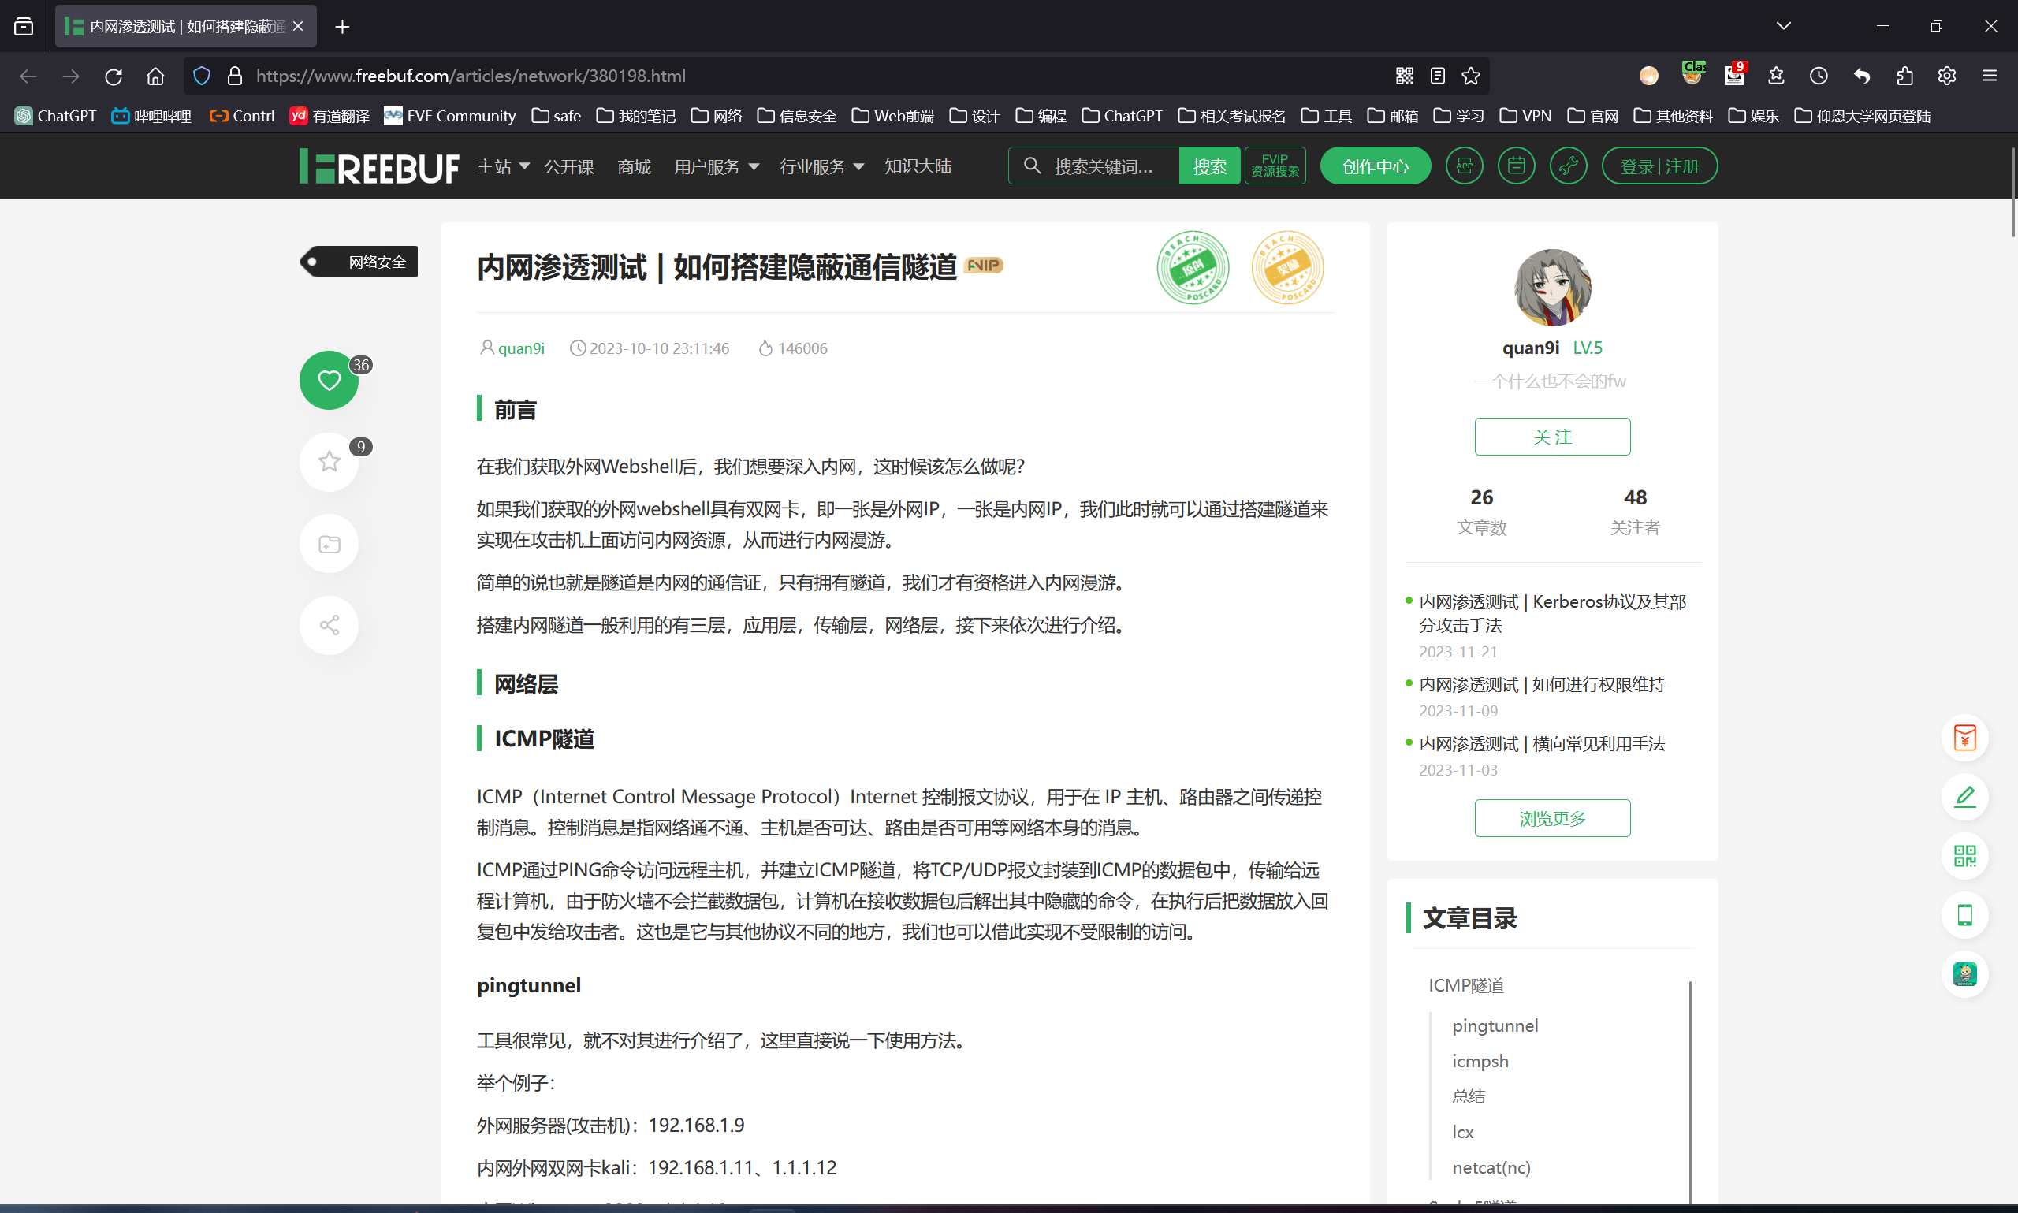Open the browser history clock icon
The height and width of the screenshot is (1213, 2018).
point(1819,76)
